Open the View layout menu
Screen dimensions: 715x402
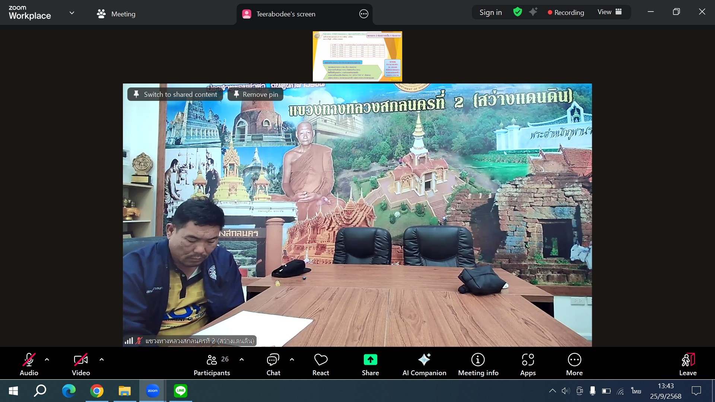pyautogui.click(x=610, y=12)
